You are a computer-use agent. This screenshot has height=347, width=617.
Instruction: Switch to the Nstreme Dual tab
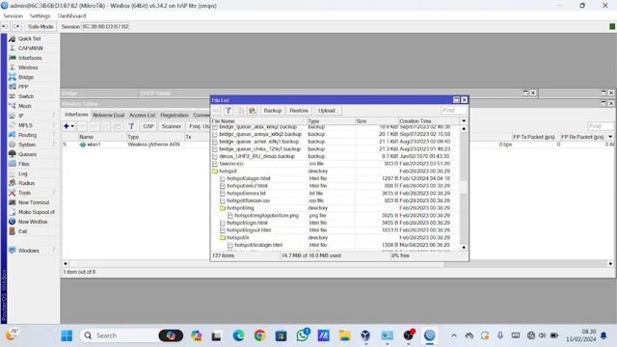click(x=108, y=115)
